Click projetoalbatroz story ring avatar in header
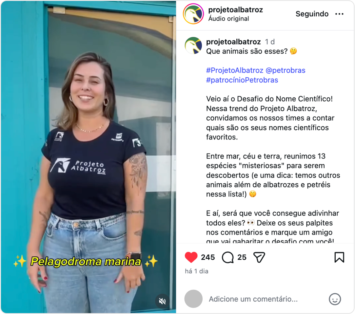 [193, 14]
